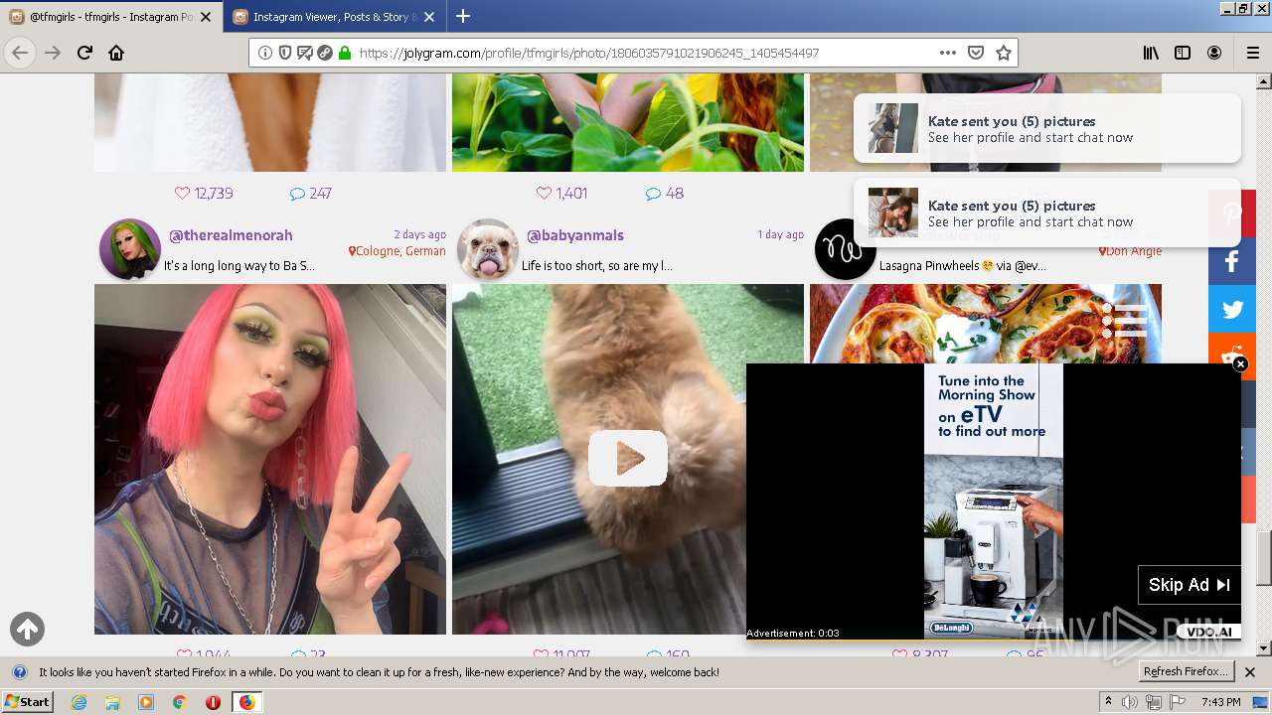Open the video ad playlist menu icon

tap(1124, 320)
